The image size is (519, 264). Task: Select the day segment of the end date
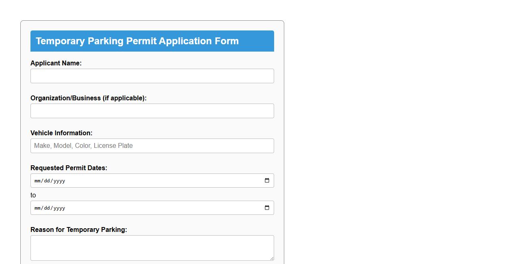coord(47,208)
